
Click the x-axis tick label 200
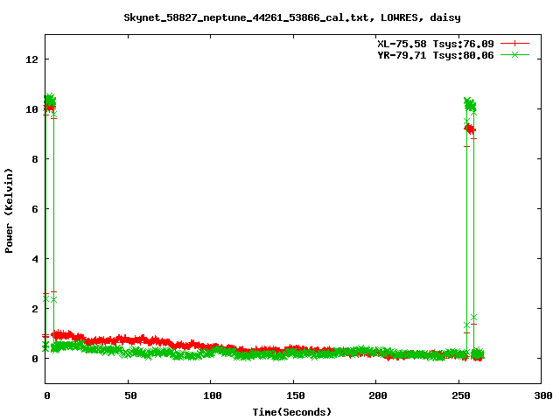378,395
